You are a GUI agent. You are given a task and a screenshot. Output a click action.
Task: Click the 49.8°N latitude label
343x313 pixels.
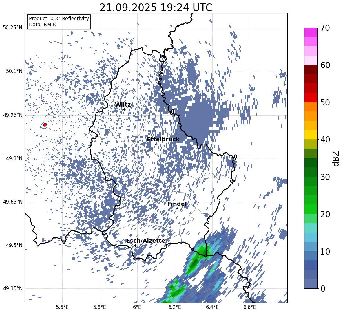(14, 158)
